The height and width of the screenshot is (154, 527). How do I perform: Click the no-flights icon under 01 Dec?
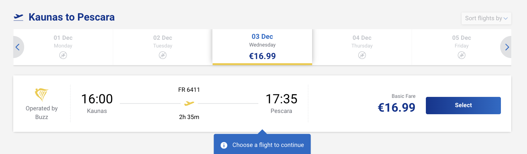[x=63, y=55]
